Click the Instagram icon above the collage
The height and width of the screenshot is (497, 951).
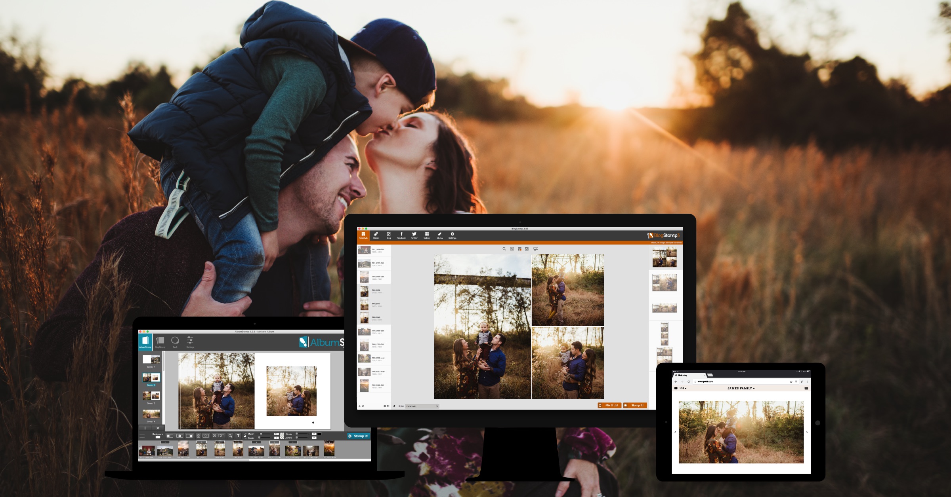(527, 249)
